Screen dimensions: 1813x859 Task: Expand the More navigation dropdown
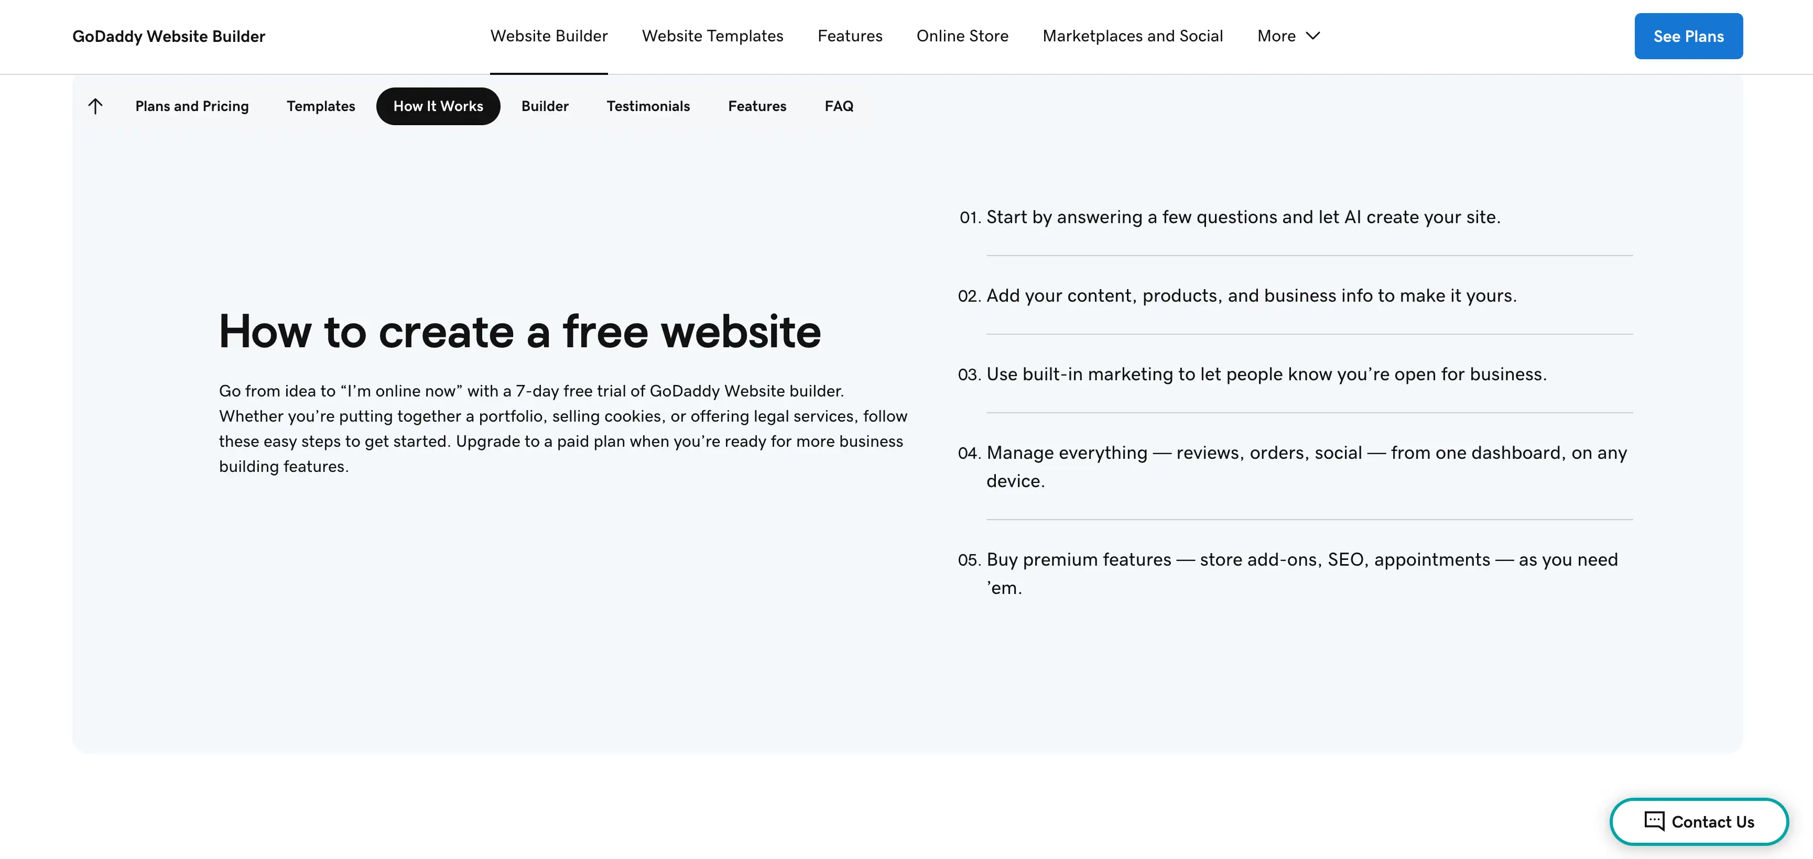pyautogui.click(x=1288, y=36)
